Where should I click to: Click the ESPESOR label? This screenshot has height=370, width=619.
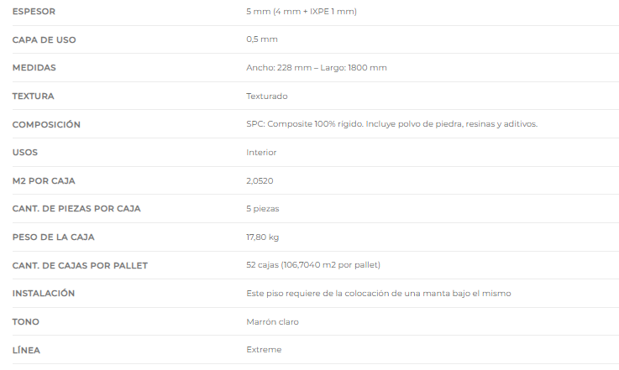[34, 12]
